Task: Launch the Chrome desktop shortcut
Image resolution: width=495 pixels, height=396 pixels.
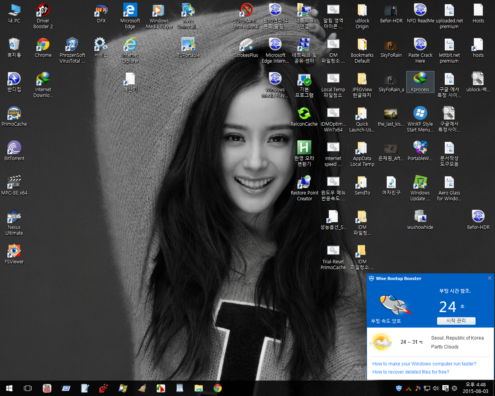Action: click(43, 48)
